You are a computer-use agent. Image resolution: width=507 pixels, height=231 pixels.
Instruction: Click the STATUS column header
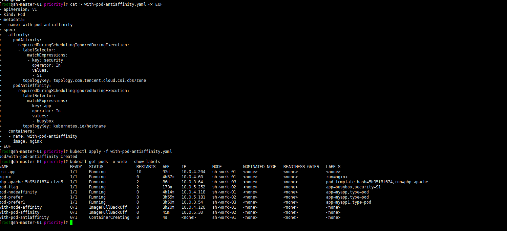click(96, 167)
